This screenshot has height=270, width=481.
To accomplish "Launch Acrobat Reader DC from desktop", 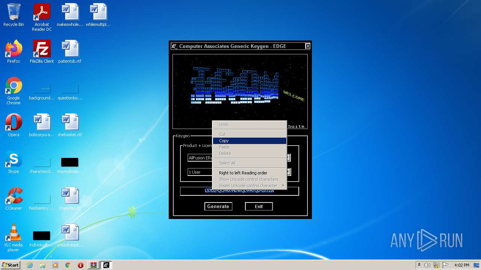I will (42, 17).
